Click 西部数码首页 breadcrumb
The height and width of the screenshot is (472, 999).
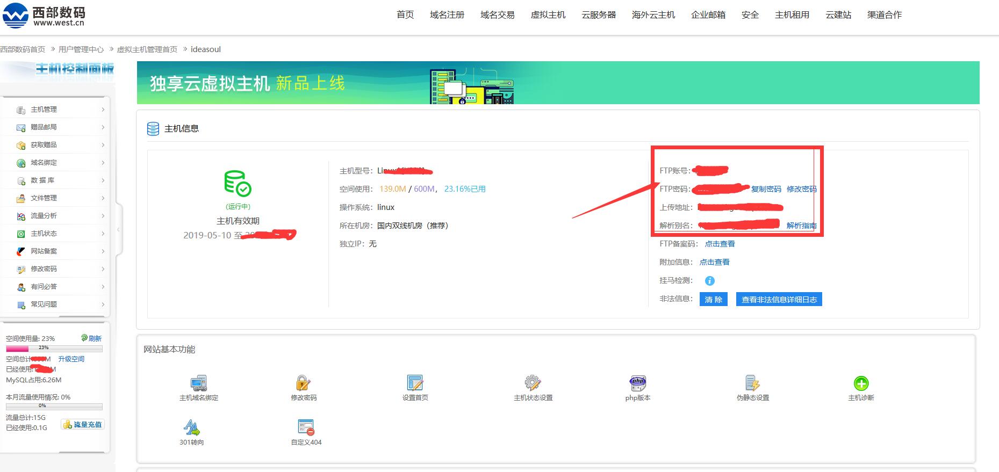coord(23,49)
